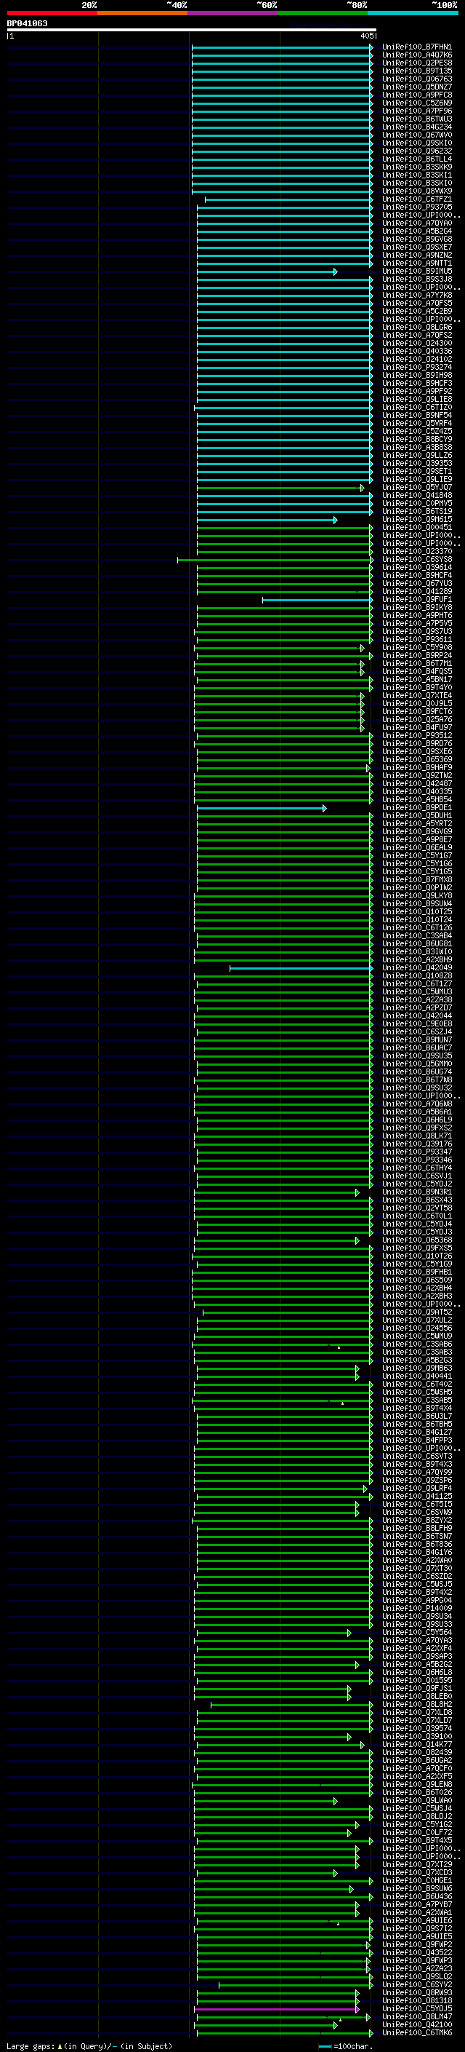Click the UniRef100_P93705 label
465x2052 pixels.
click(416, 207)
